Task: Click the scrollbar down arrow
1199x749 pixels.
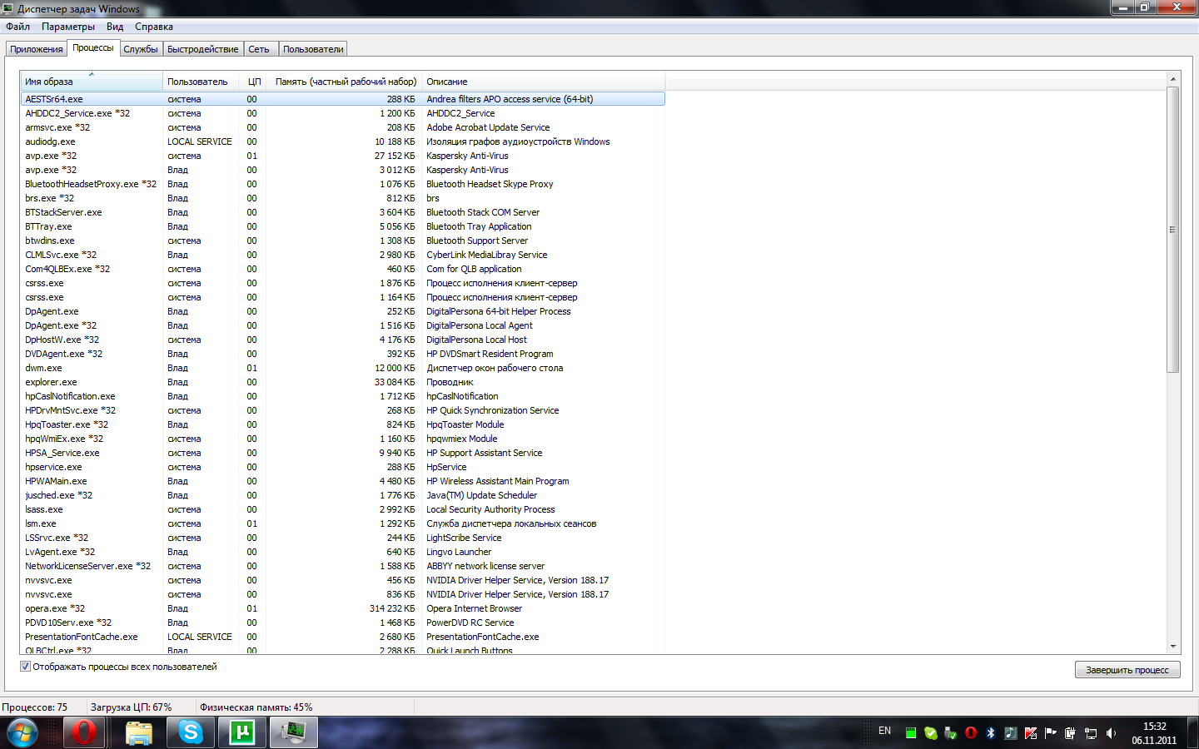Action: (x=1173, y=647)
